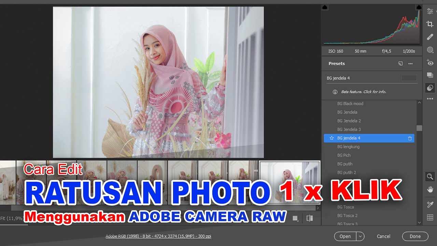Open more image settings ellipsis in toolbar
The image size is (437, 246).
click(430, 99)
